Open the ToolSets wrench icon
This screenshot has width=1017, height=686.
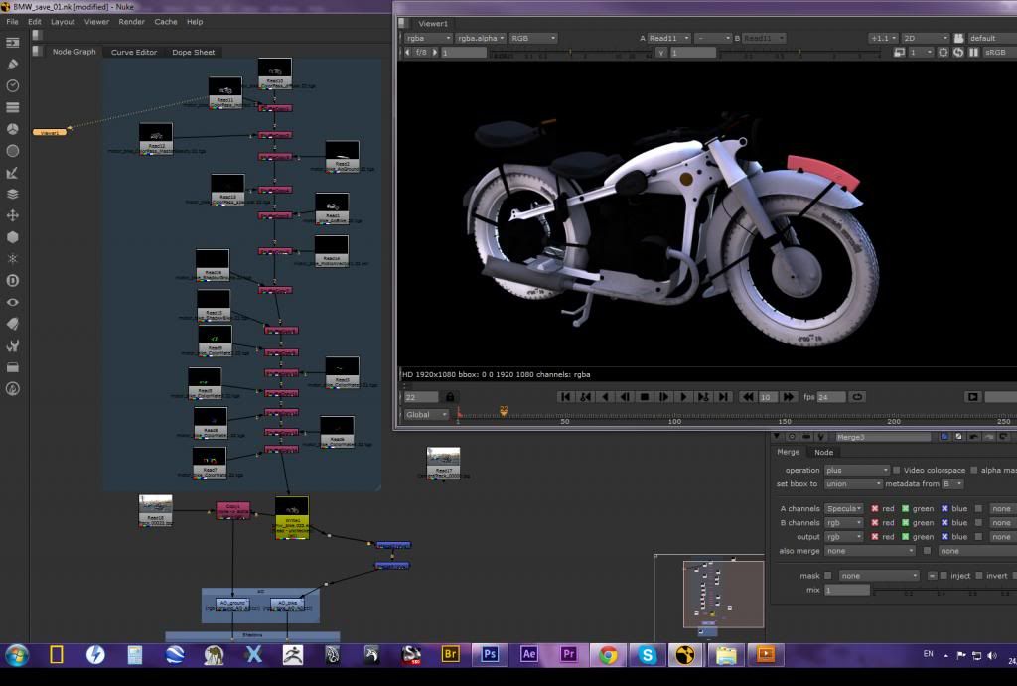click(12, 345)
